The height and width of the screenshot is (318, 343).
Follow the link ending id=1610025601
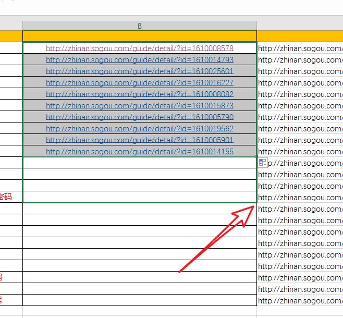click(140, 71)
